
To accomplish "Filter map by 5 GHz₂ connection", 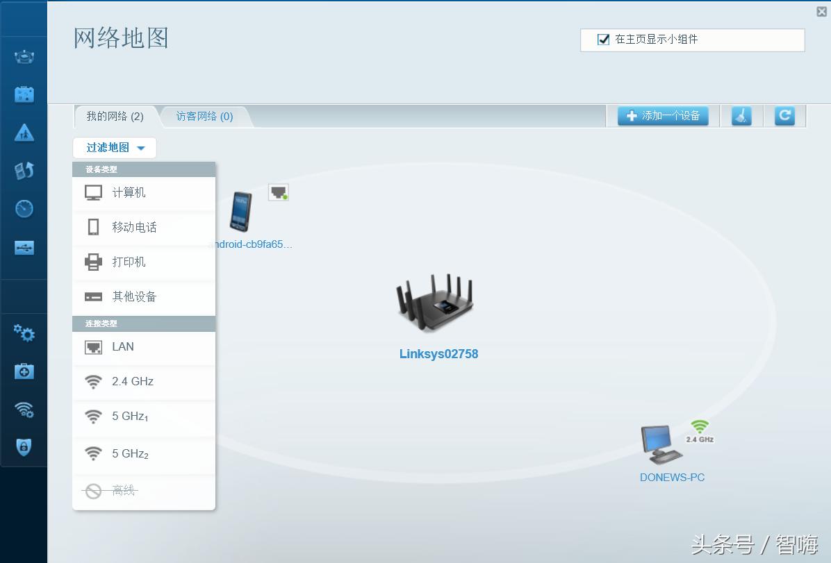I will pos(144,454).
